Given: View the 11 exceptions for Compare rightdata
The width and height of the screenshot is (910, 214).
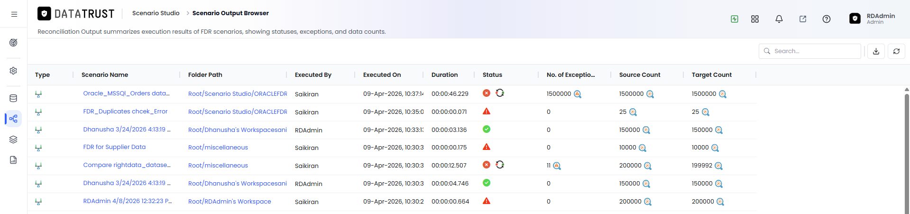Looking at the screenshot, I should [557, 166].
